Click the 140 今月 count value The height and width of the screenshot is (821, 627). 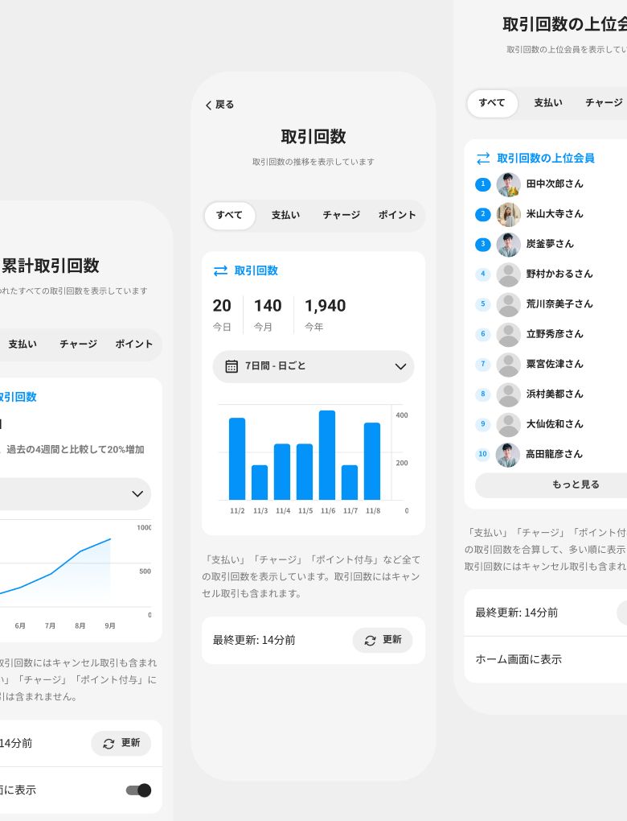[268, 306]
